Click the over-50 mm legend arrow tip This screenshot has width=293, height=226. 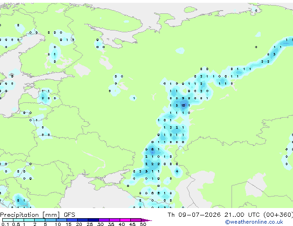click(x=146, y=220)
